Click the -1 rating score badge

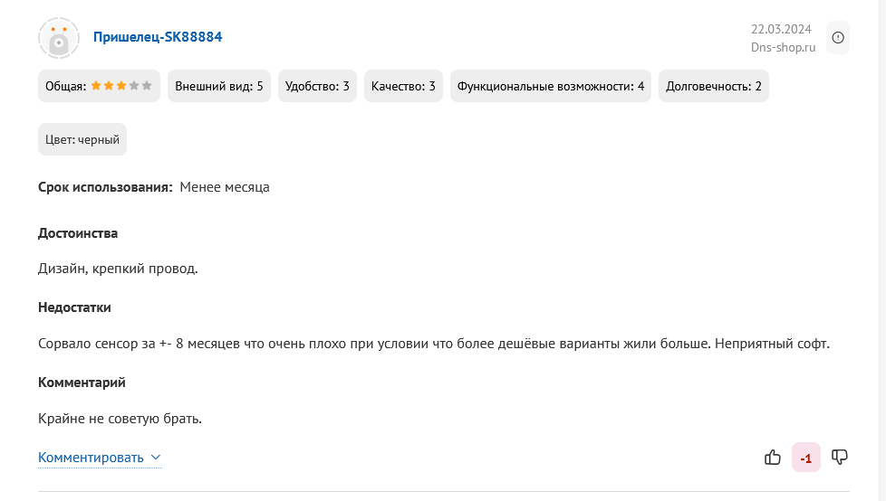click(x=805, y=458)
